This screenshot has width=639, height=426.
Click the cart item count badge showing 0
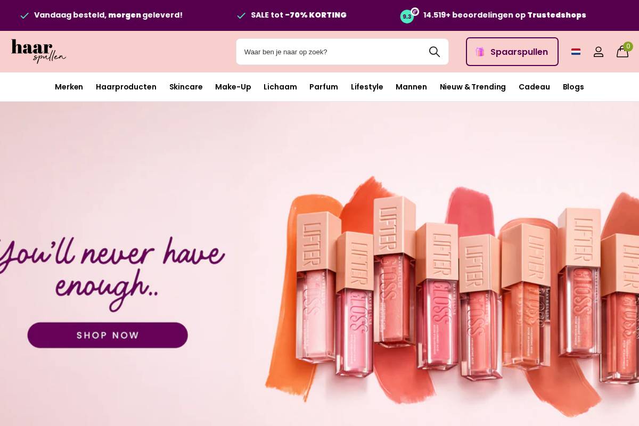point(628,46)
